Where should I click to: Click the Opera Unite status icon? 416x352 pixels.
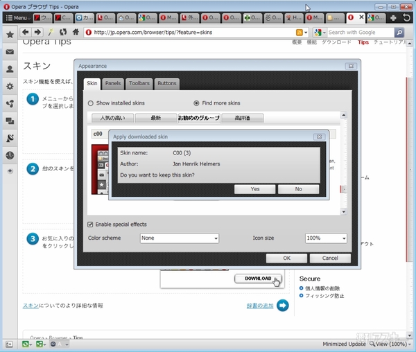point(40,344)
